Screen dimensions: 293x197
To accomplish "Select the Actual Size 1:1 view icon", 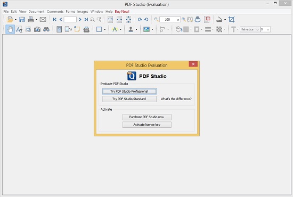I will [110, 19].
